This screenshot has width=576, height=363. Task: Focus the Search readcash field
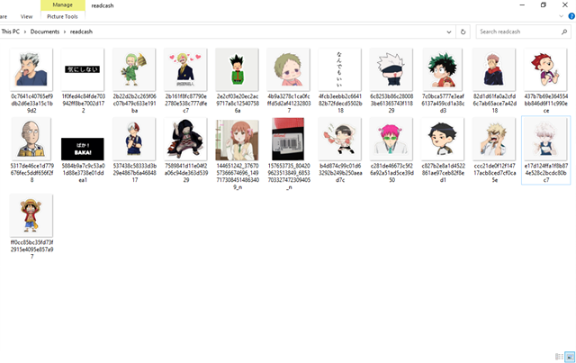pos(523,32)
